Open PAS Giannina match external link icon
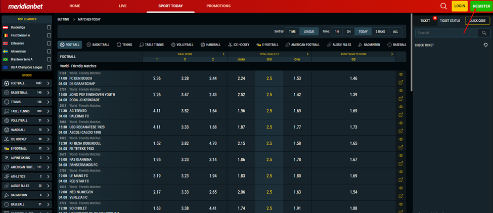 pyautogui.click(x=401, y=163)
